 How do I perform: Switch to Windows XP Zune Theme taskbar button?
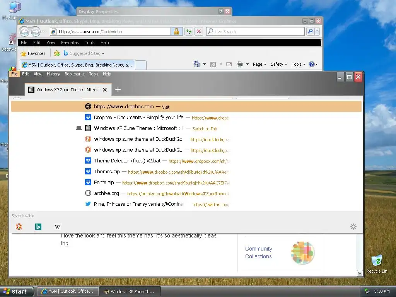click(x=130, y=292)
